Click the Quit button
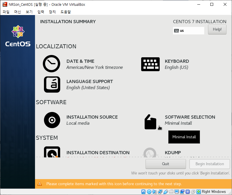232x195 pixels. click(165, 164)
